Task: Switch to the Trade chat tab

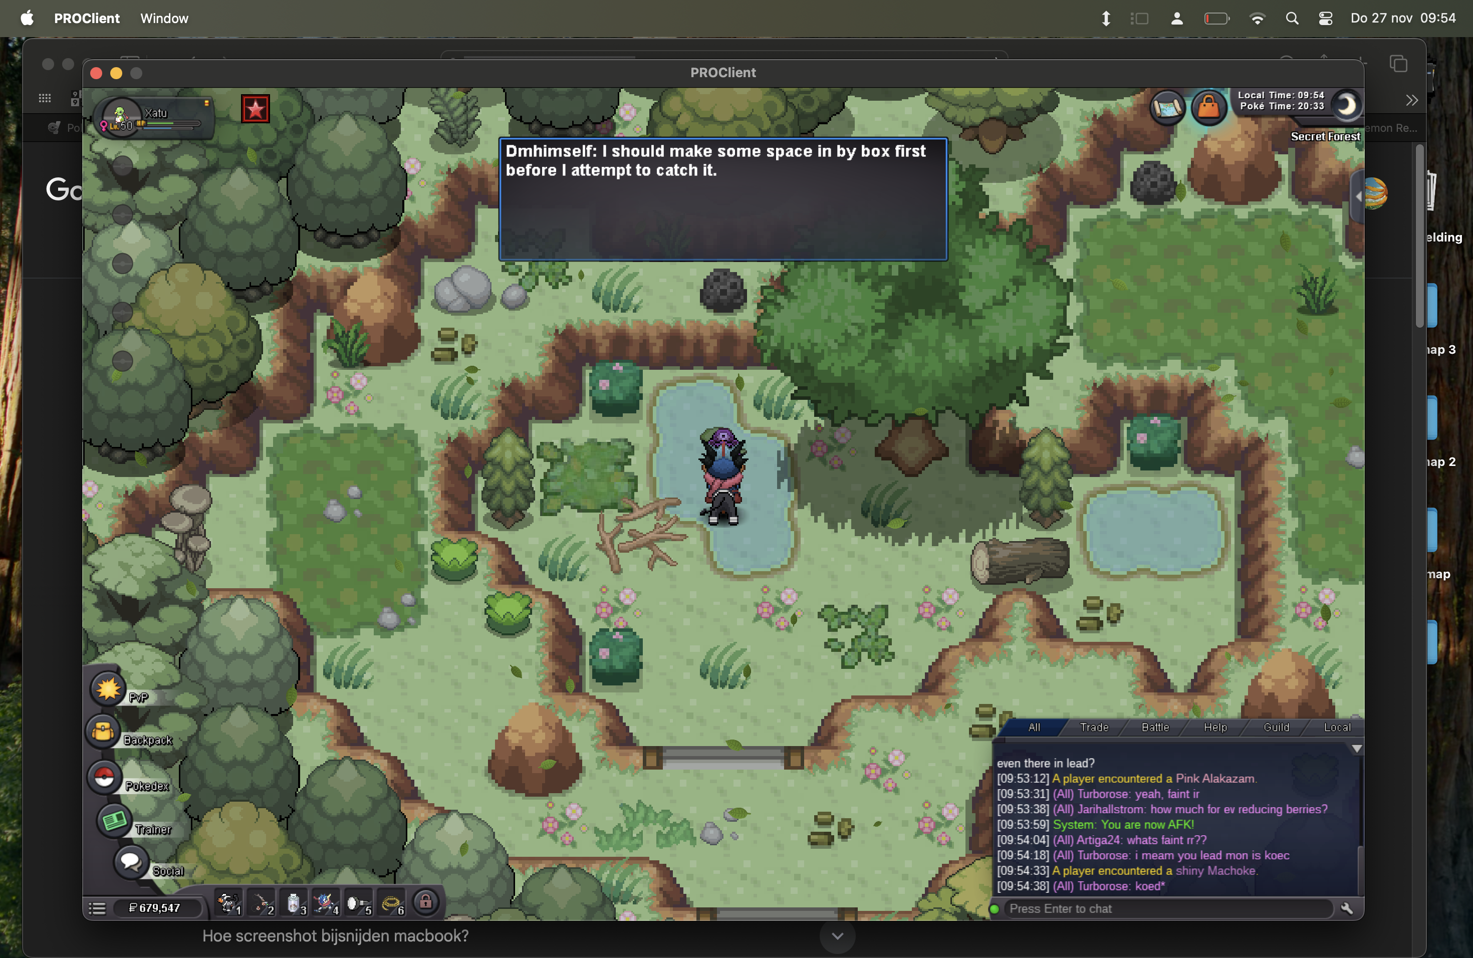Action: [1094, 727]
